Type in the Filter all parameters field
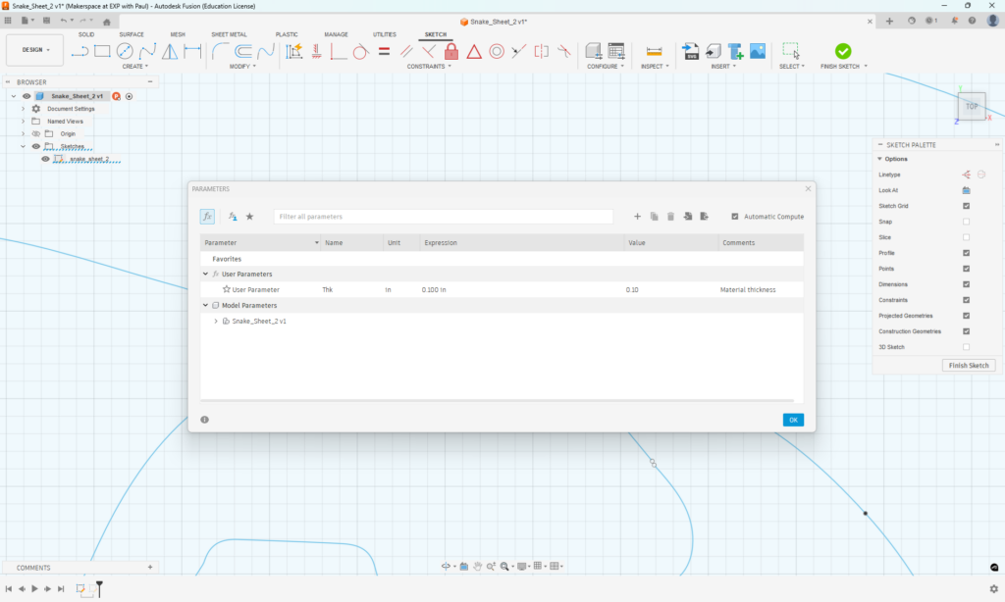The image size is (1005, 602). click(x=442, y=216)
